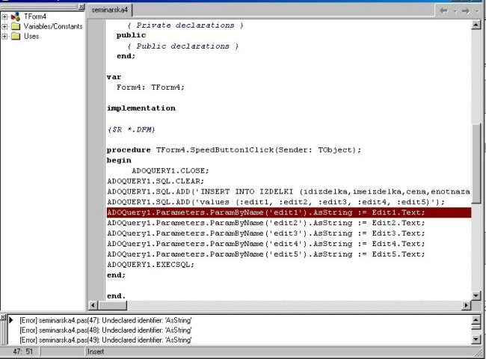Click messages panel scroll down arrow
Screen dimensions: 486x359
[x=476, y=340]
